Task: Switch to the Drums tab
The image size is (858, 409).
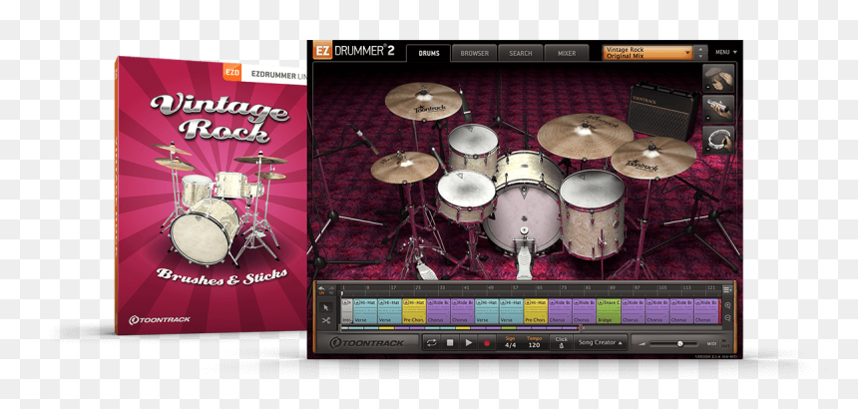Action: pyautogui.click(x=428, y=53)
